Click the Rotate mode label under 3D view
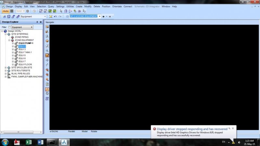 click(94, 131)
